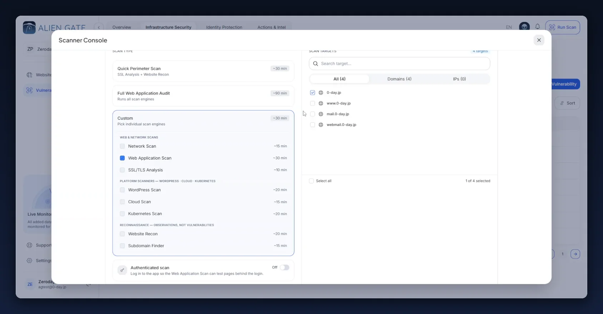Click the Run Scan button
The width and height of the screenshot is (603, 314).
[563, 27]
